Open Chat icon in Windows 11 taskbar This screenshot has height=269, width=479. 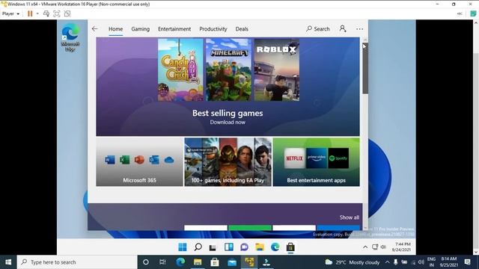pos(244,247)
